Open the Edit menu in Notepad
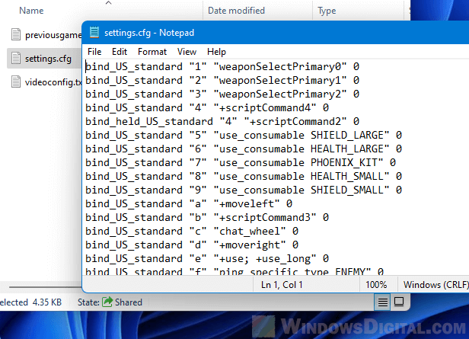 click(120, 52)
